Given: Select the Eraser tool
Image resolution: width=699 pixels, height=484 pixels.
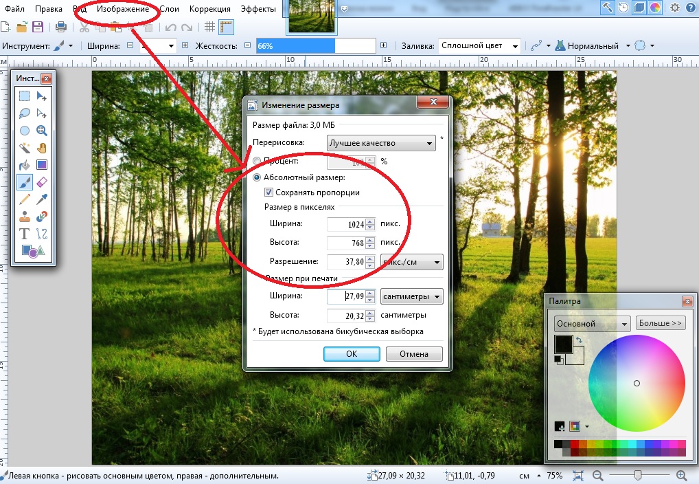Looking at the screenshot, I should tap(41, 182).
